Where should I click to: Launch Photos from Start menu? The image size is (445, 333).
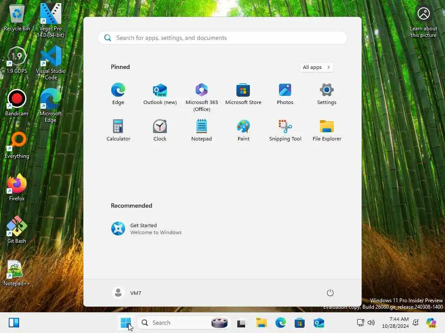(x=285, y=94)
